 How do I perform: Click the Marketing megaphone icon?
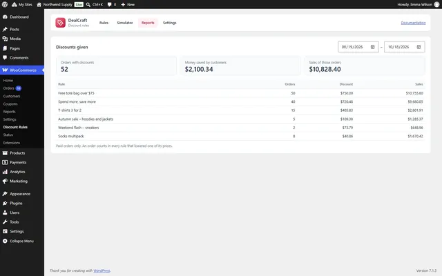click(5, 181)
